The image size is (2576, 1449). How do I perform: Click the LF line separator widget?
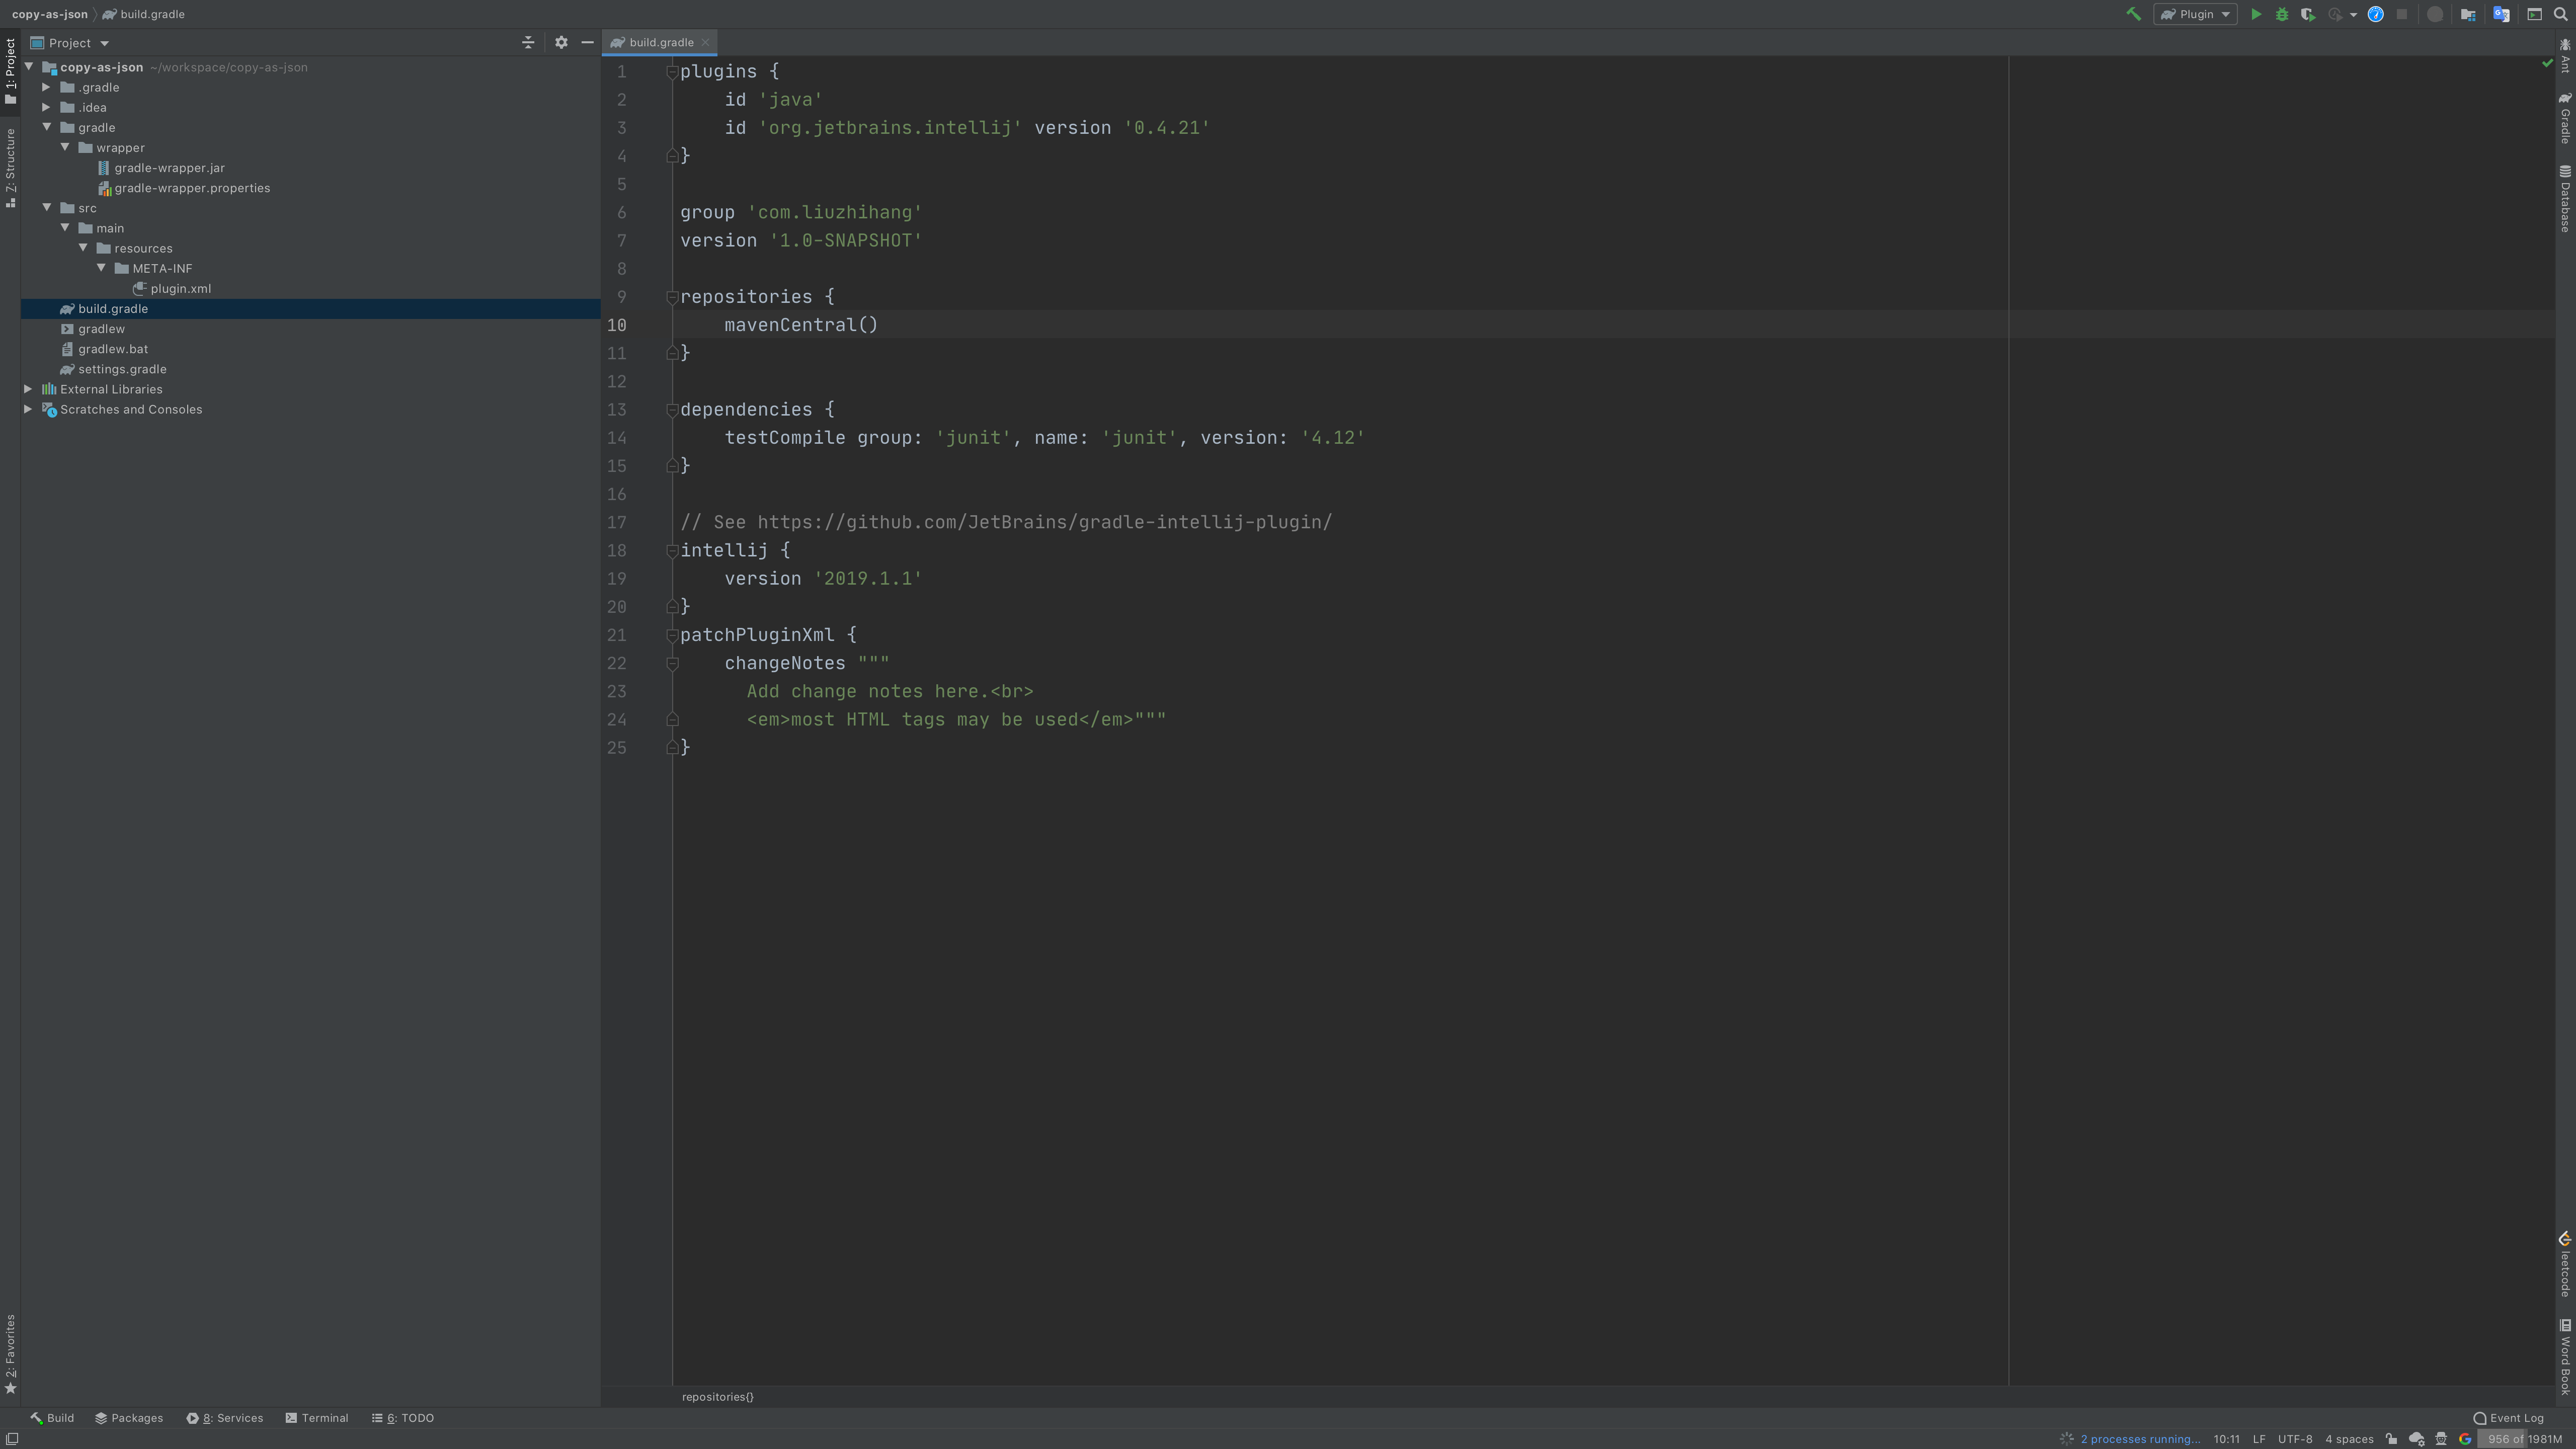[2259, 1439]
